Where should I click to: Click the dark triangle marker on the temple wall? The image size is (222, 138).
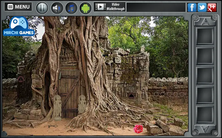(x=131, y=95)
